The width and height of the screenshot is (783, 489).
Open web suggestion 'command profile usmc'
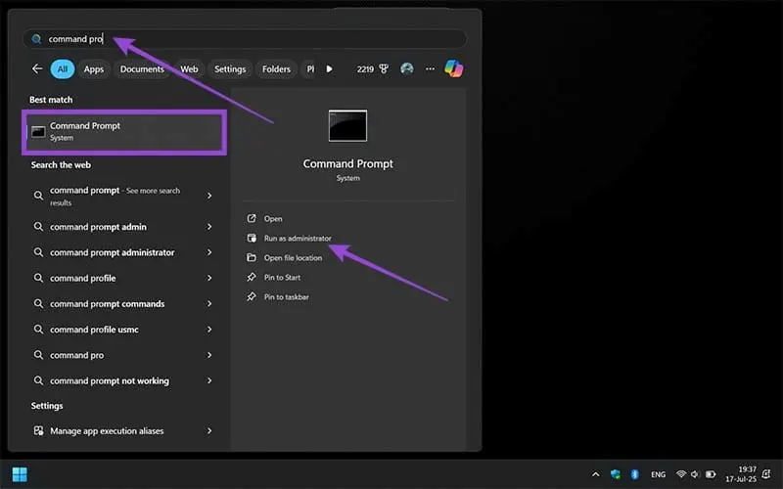[123, 330]
